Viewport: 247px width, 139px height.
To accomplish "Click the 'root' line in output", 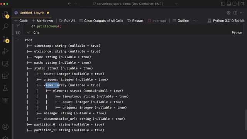I will 29,40.
